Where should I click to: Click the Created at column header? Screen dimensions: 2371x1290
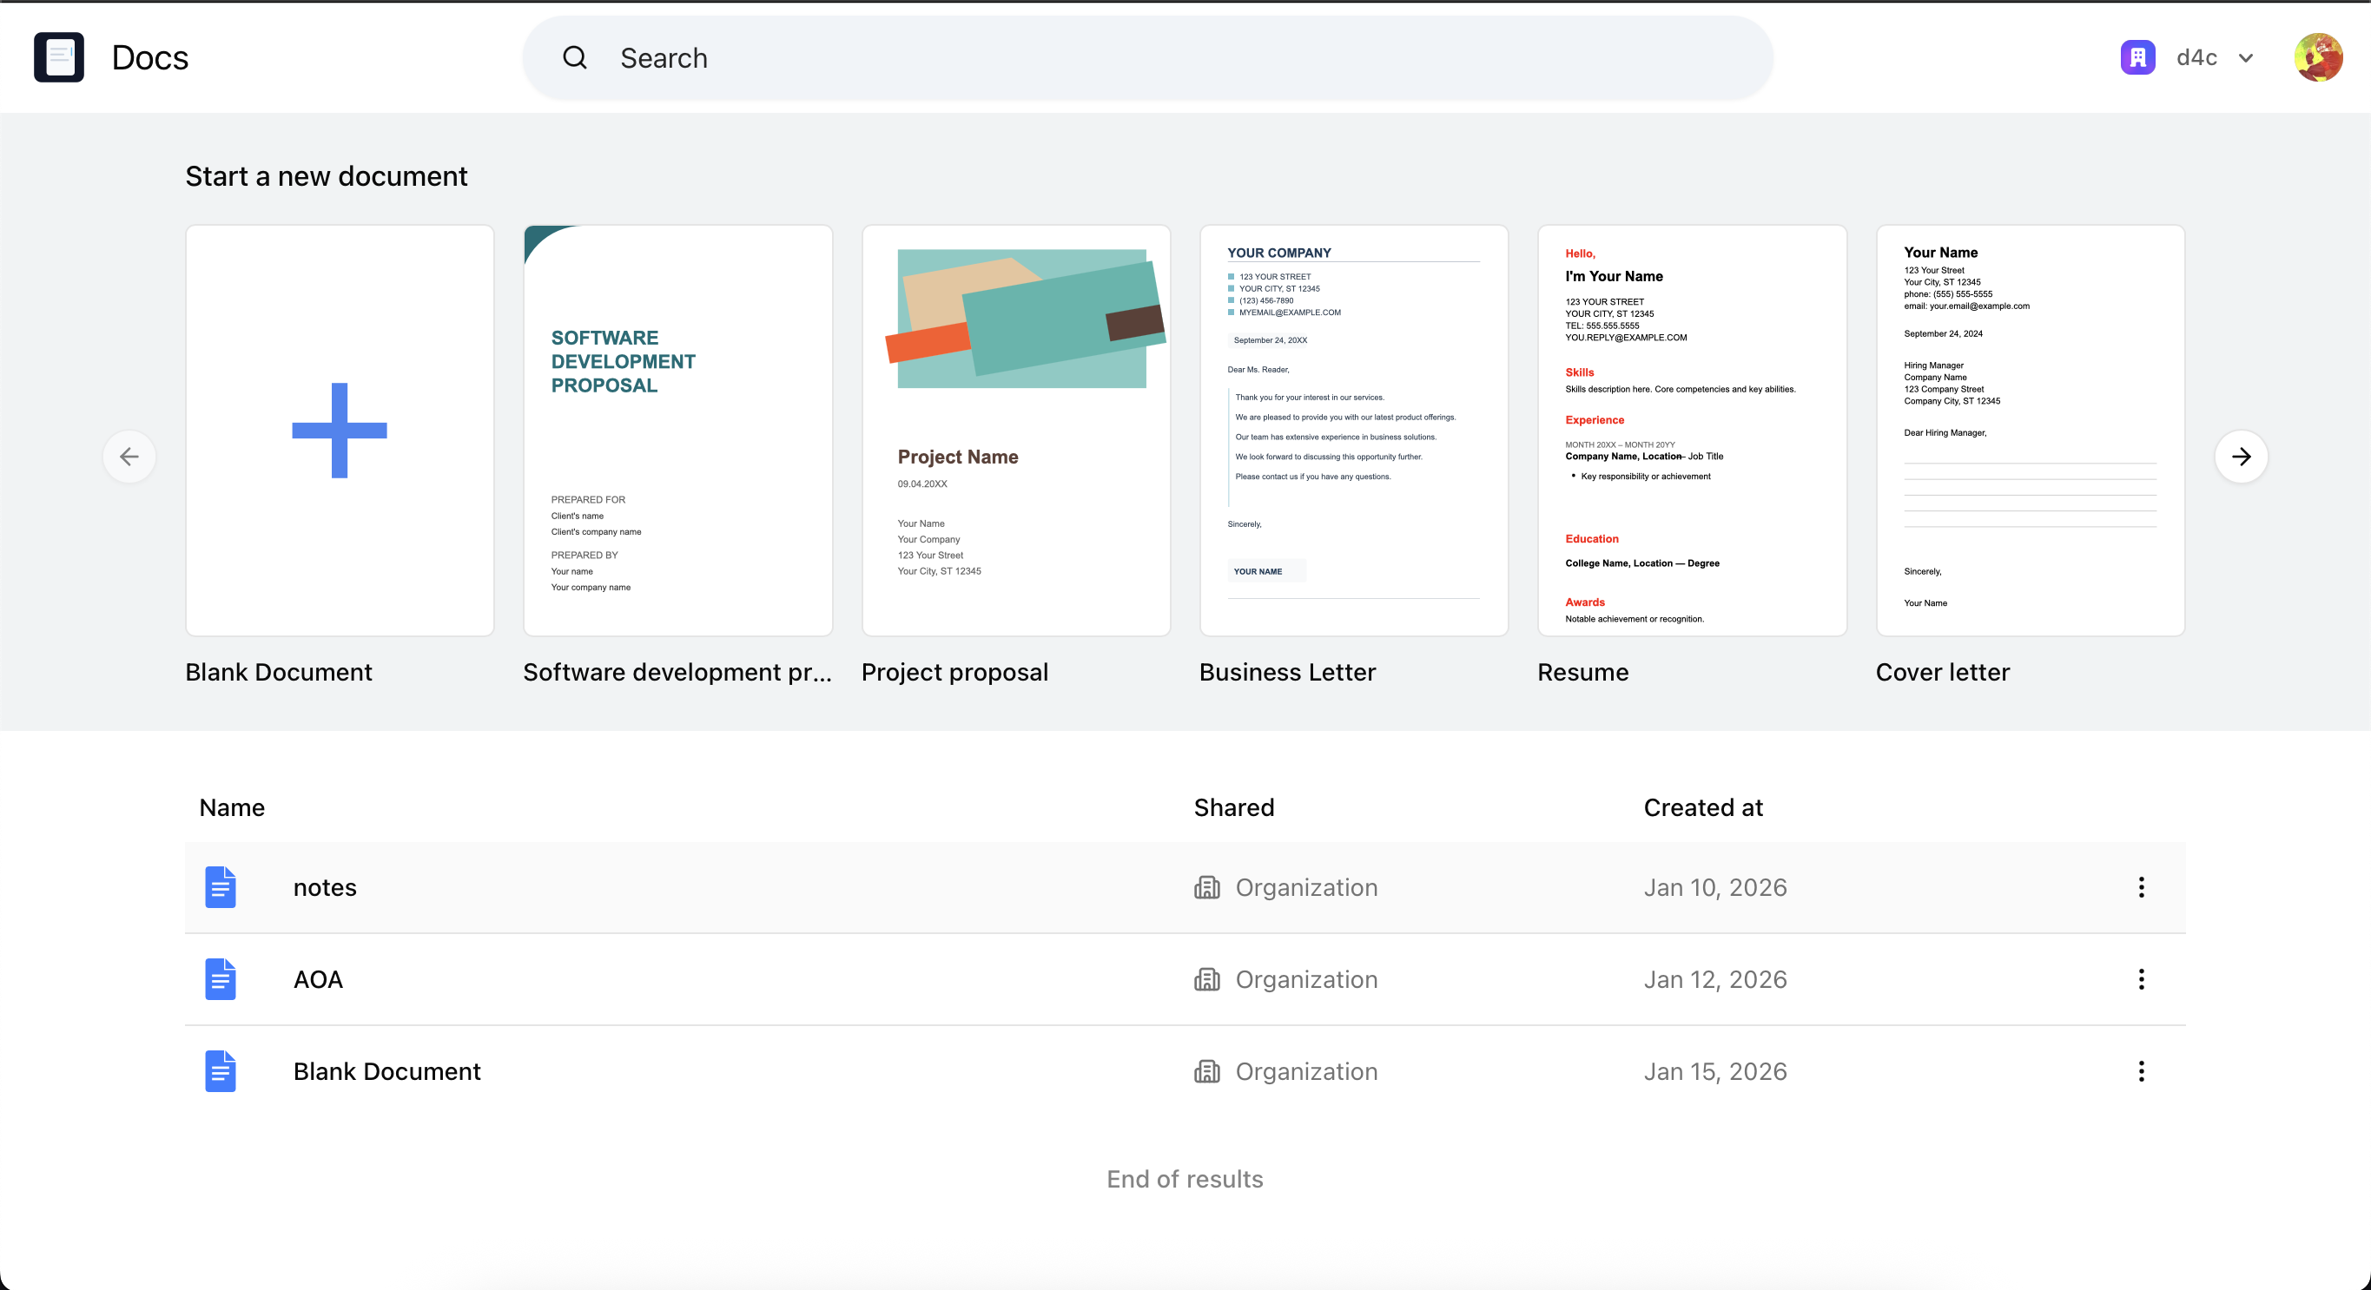[x=1703, y=807]
